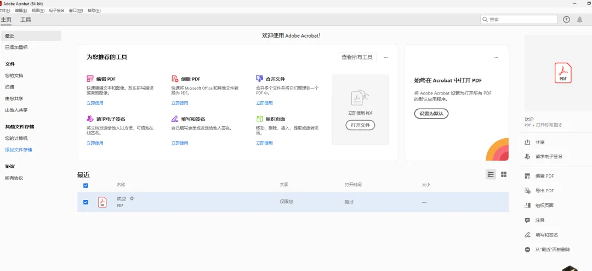Sort by 打开时间 column header
This screenshot has height=271, width=592.
pos(353,185)
